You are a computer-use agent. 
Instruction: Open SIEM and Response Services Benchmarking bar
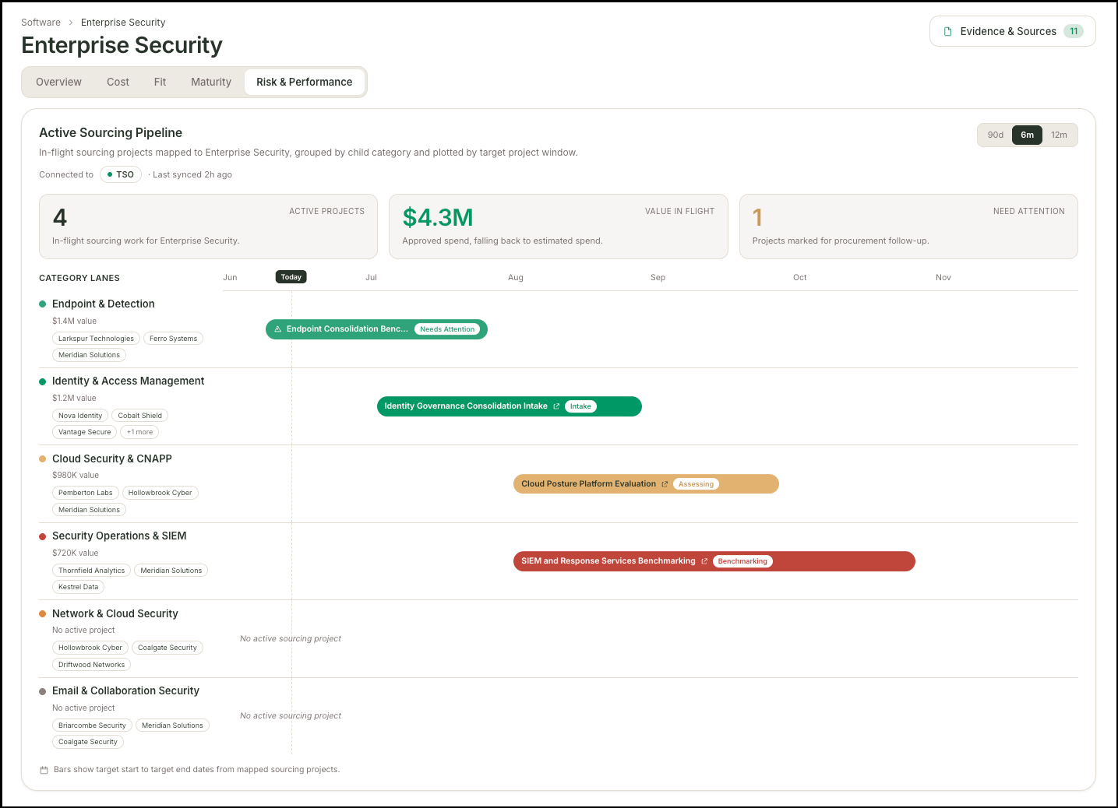coord(714,561)
